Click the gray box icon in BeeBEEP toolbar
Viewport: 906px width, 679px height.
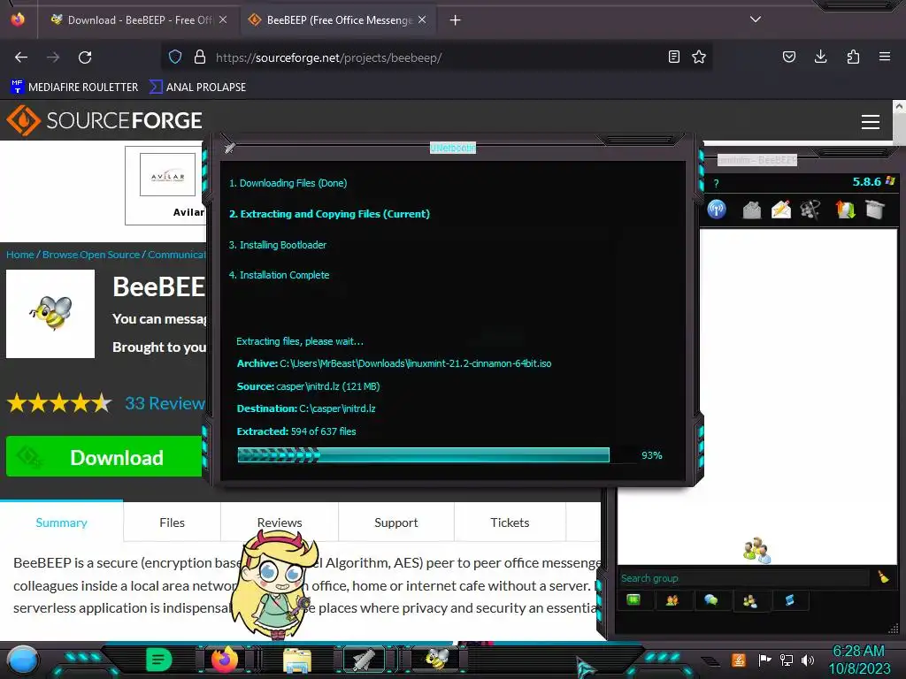pos(875,210)
